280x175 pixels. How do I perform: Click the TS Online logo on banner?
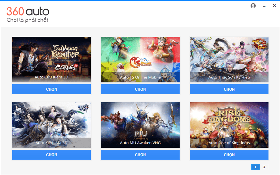click(x=141, y=62)
